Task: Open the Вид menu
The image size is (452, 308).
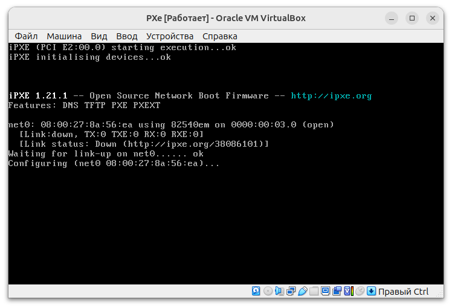Action: click(99, 36)
